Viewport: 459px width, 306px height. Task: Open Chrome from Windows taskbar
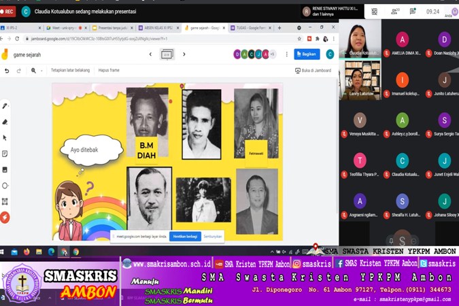tap(76, 252)
